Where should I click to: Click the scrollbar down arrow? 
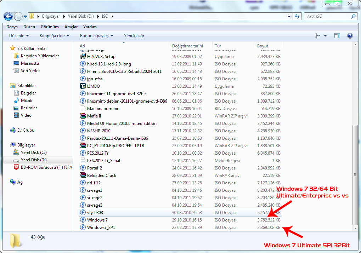[x=355, y=228]
